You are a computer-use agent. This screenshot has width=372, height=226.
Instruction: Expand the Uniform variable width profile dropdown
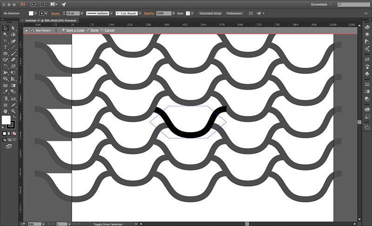112,13
